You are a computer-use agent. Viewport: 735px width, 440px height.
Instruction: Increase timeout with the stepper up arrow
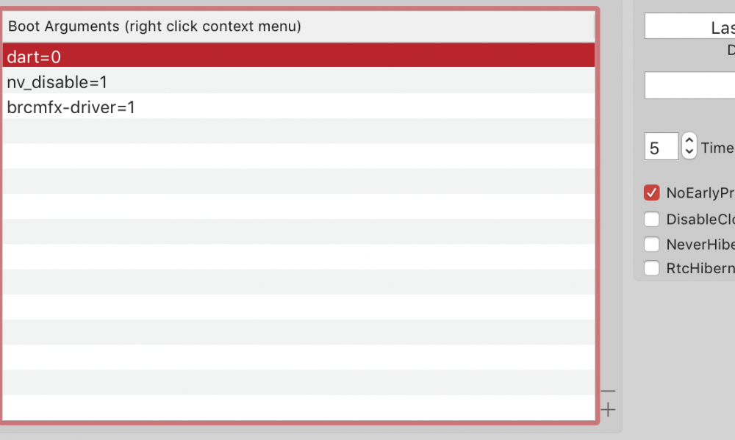pyautogui.click(x=689, y=140)
